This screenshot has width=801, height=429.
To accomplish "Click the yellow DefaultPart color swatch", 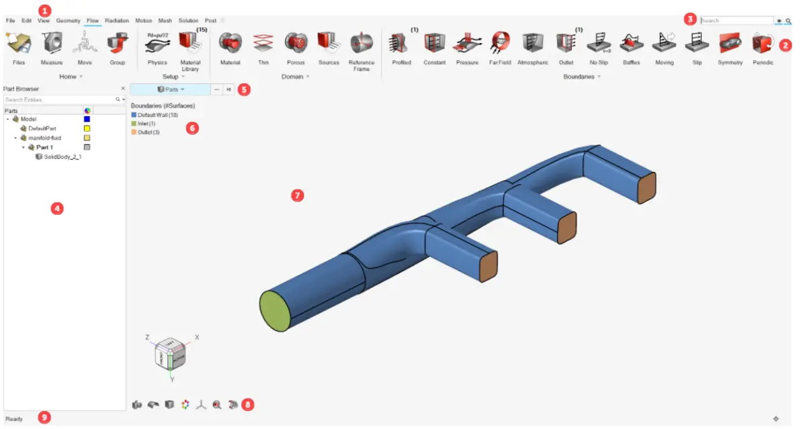I will click(87, 128).
